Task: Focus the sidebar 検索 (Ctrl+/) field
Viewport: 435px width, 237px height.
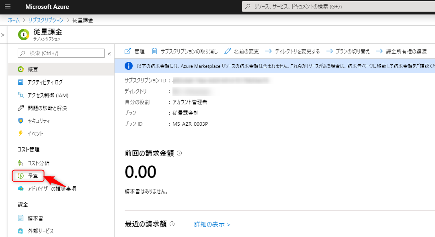Action: pyautogui.click(x=61, y=53)
